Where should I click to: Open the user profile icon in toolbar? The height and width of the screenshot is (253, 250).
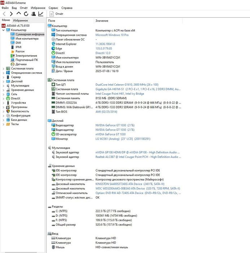coord(34,14)
